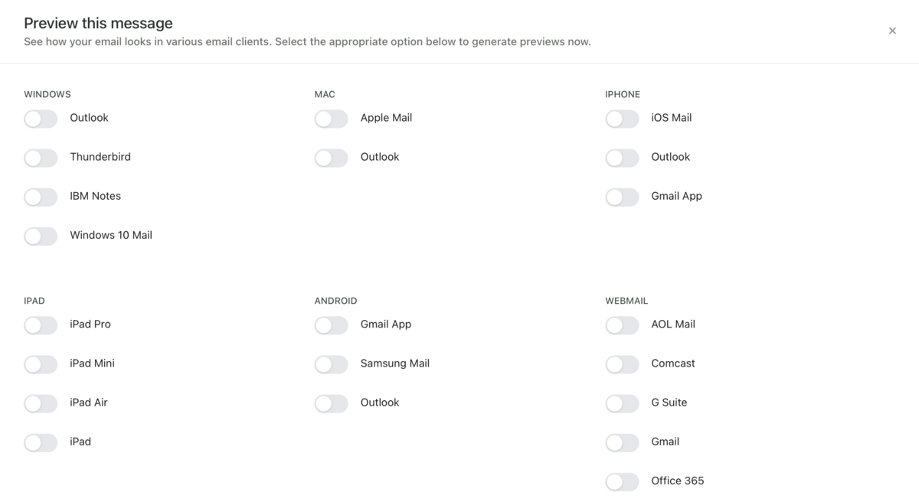Toggle Android Gmail App preview
The image size is (919, 502).
(x=331, y=325)
